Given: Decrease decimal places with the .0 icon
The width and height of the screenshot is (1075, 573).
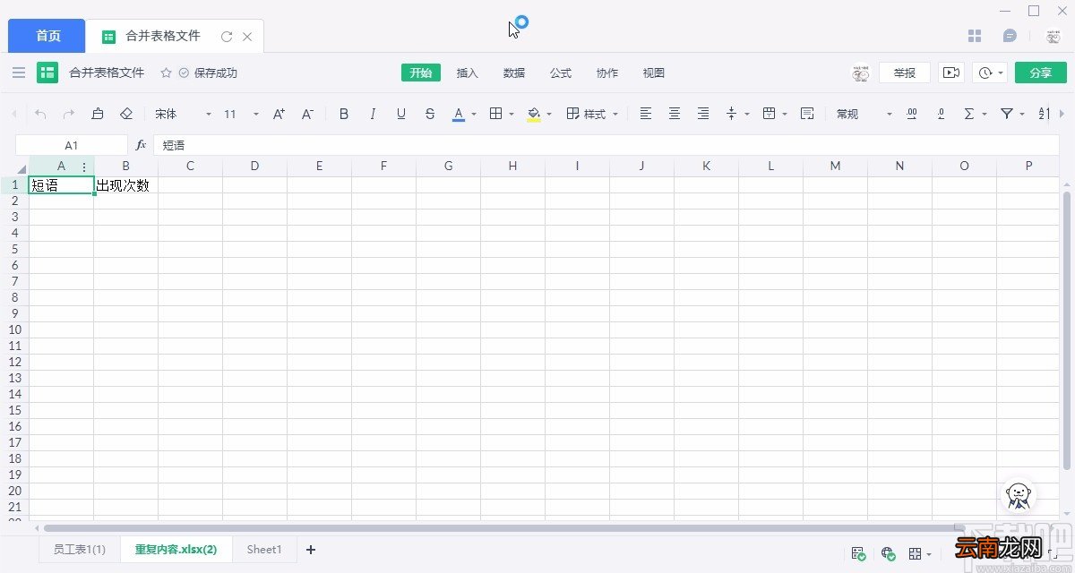Looking at the screenshot, I should [x=941, y=114].
